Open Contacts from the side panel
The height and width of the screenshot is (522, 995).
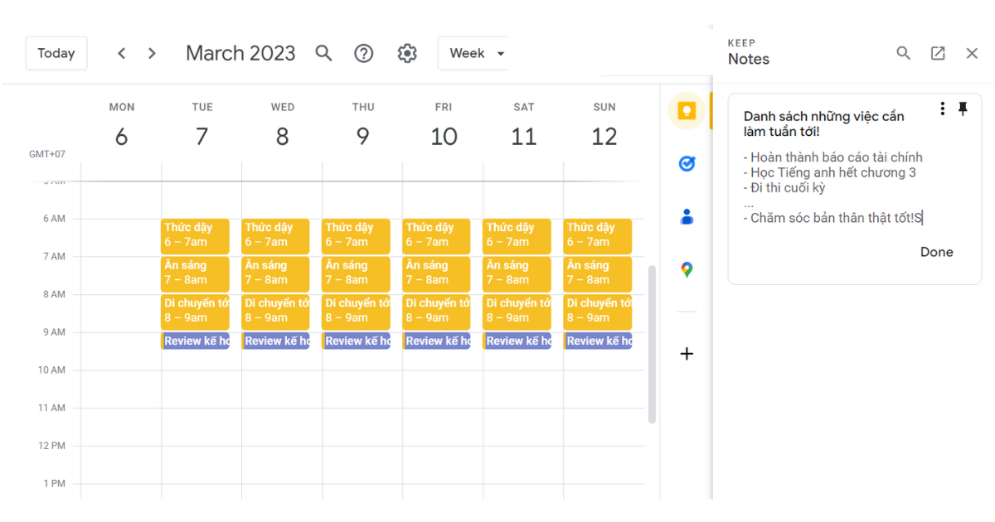pos(687,217)
